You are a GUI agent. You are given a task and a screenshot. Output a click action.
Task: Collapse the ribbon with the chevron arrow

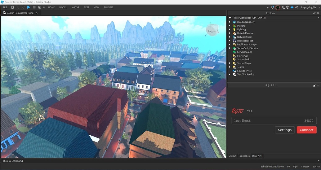click(268, 7)
